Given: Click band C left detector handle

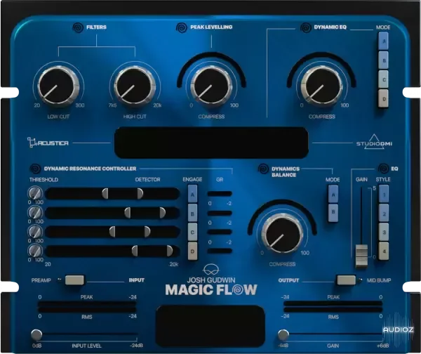Looking at the screenshot, I should 112,232.
